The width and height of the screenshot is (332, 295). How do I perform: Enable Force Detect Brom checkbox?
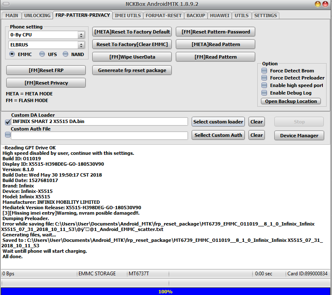264,71
